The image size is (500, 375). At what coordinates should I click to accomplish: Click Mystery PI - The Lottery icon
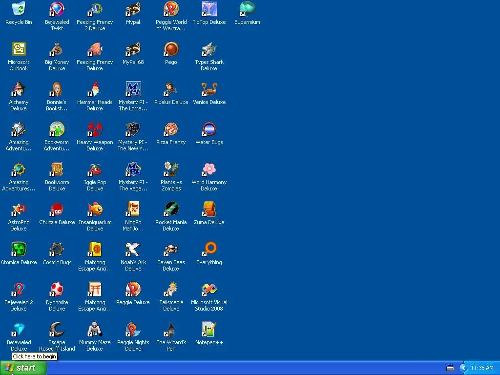[133, 89]
